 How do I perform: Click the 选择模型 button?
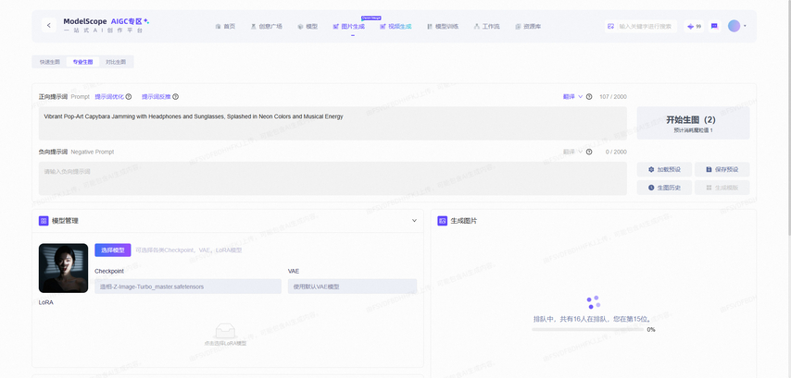pyautogui.click(x=112, y=250)
